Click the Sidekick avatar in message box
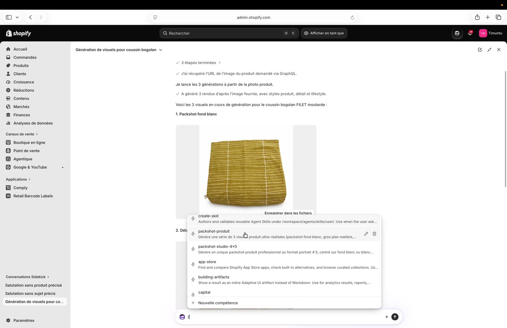Viewport: 507px width, 328px height. tap(182, 317)
